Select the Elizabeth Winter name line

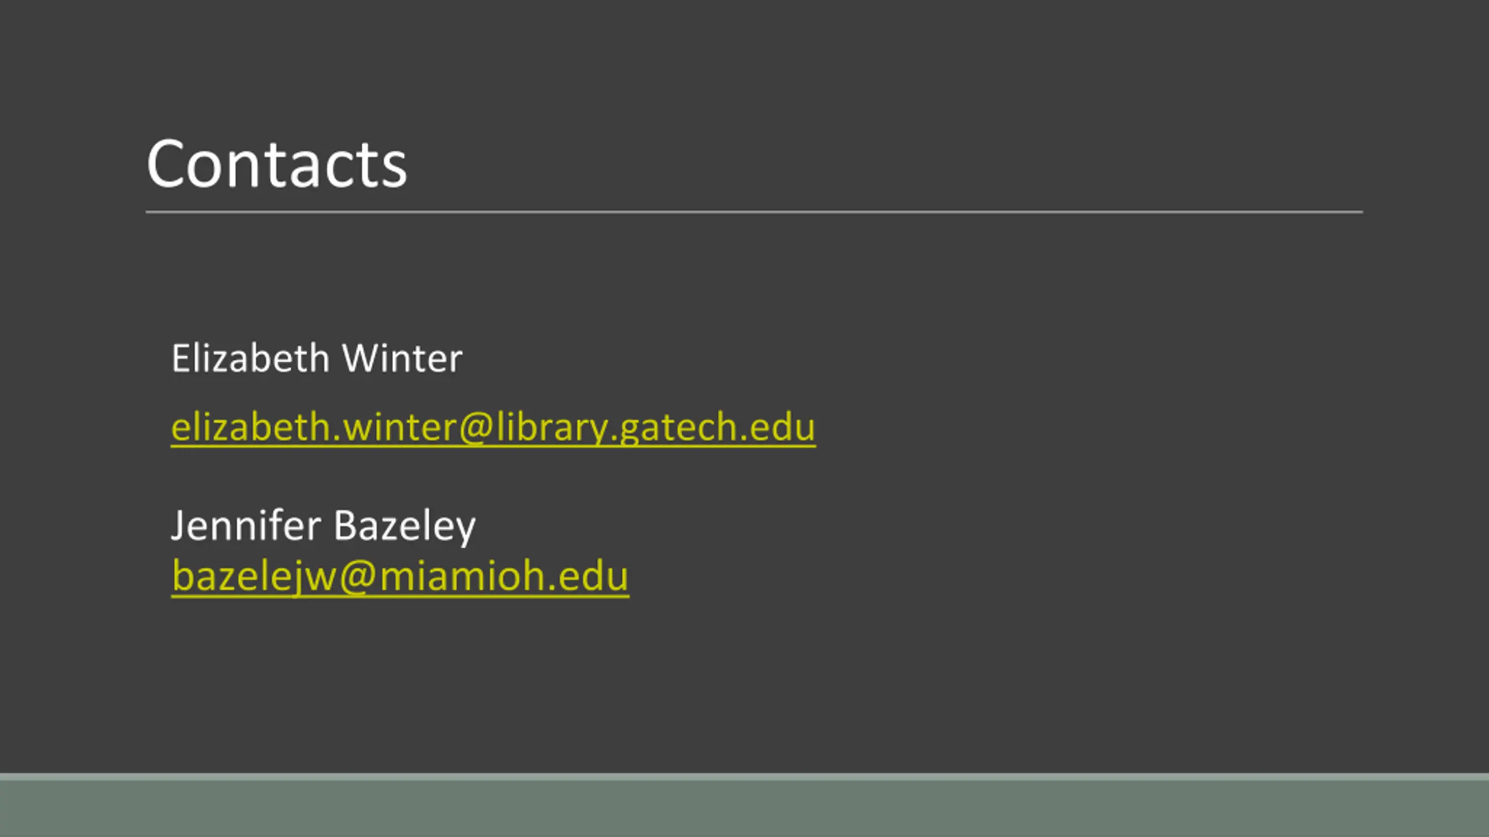317,358
